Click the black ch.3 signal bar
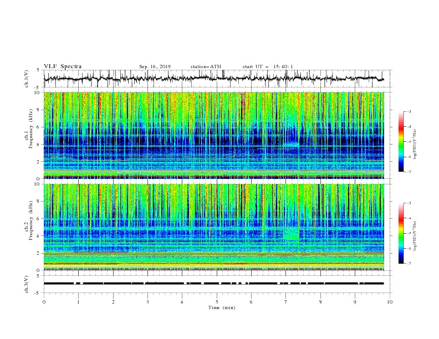 213,284
